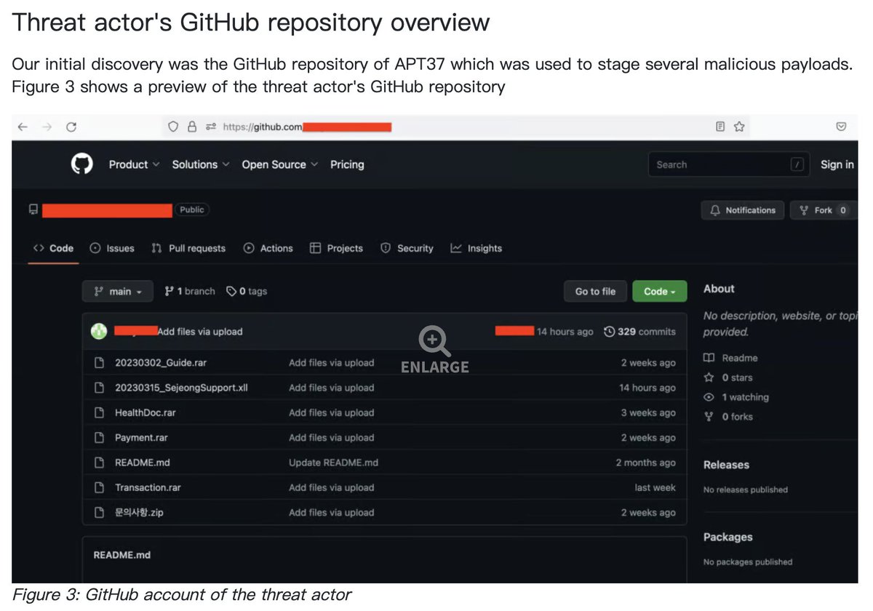Open the 문의사항.zip file
The width and height of the screenshot is (873, 611).
(x=139, y=513)
